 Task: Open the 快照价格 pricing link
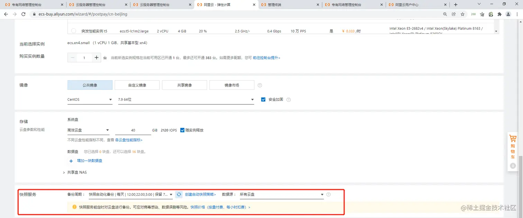220,207
